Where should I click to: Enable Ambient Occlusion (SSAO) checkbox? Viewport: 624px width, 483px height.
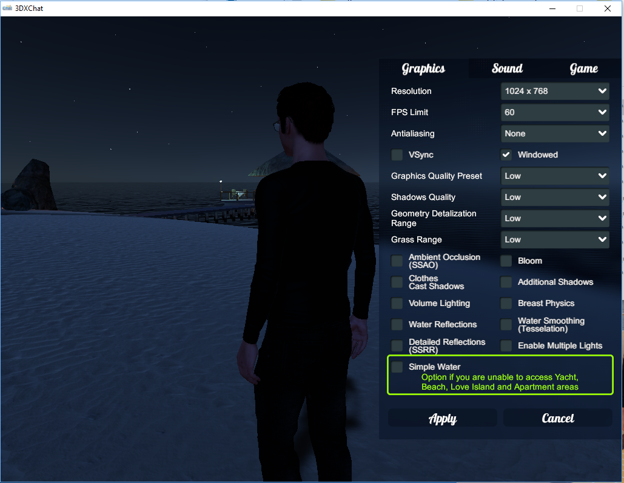(x=397, y=261)
